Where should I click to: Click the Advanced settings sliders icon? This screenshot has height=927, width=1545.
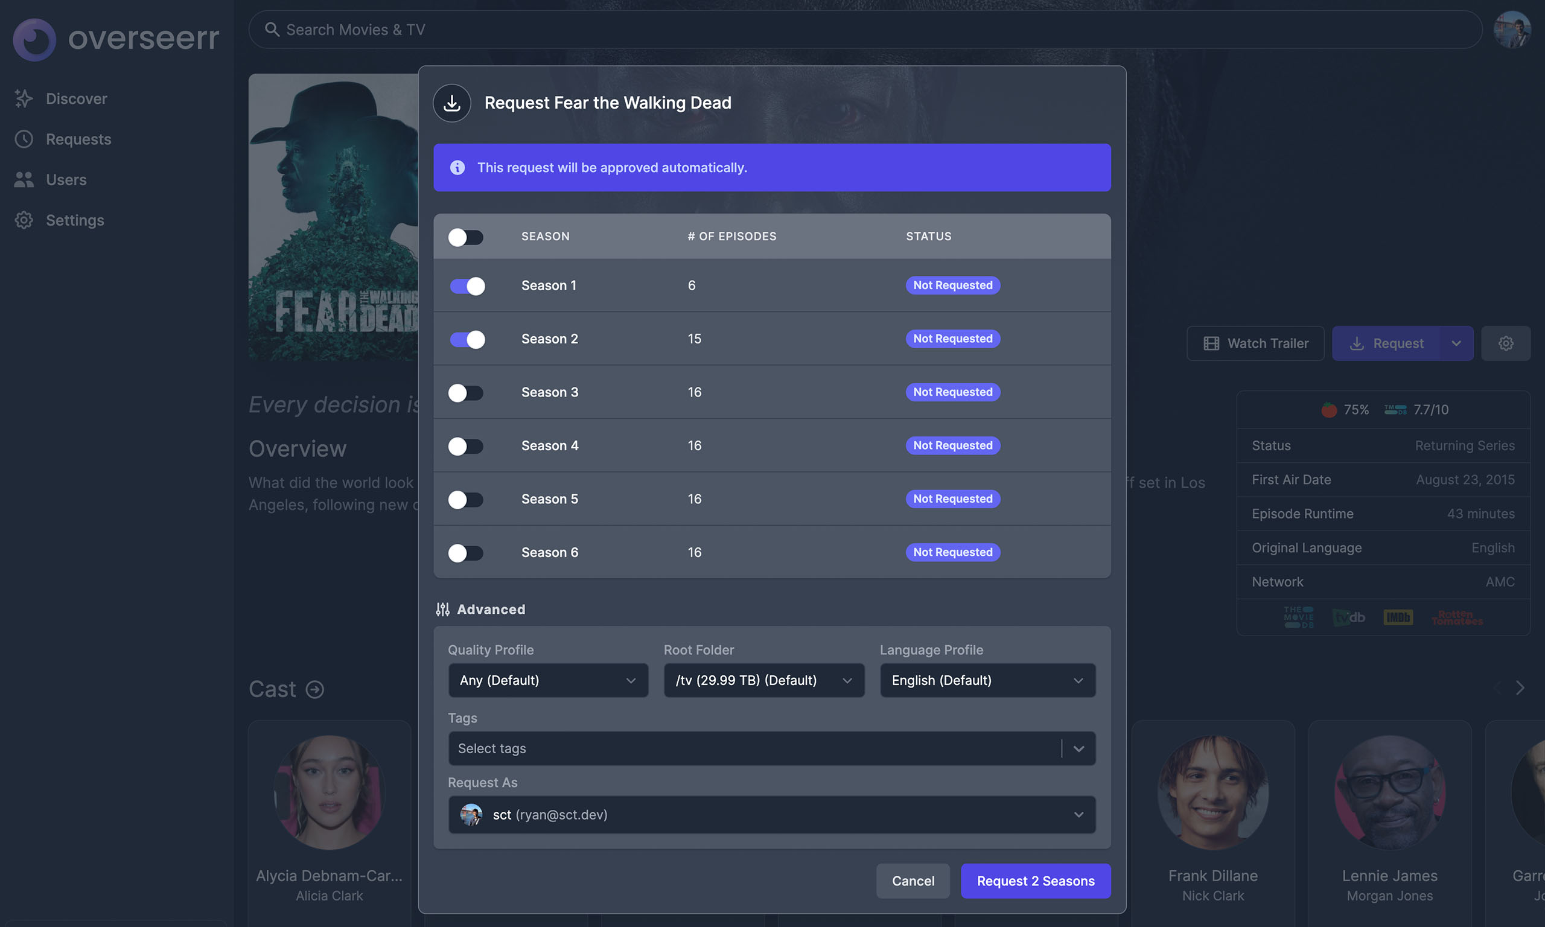442,609
